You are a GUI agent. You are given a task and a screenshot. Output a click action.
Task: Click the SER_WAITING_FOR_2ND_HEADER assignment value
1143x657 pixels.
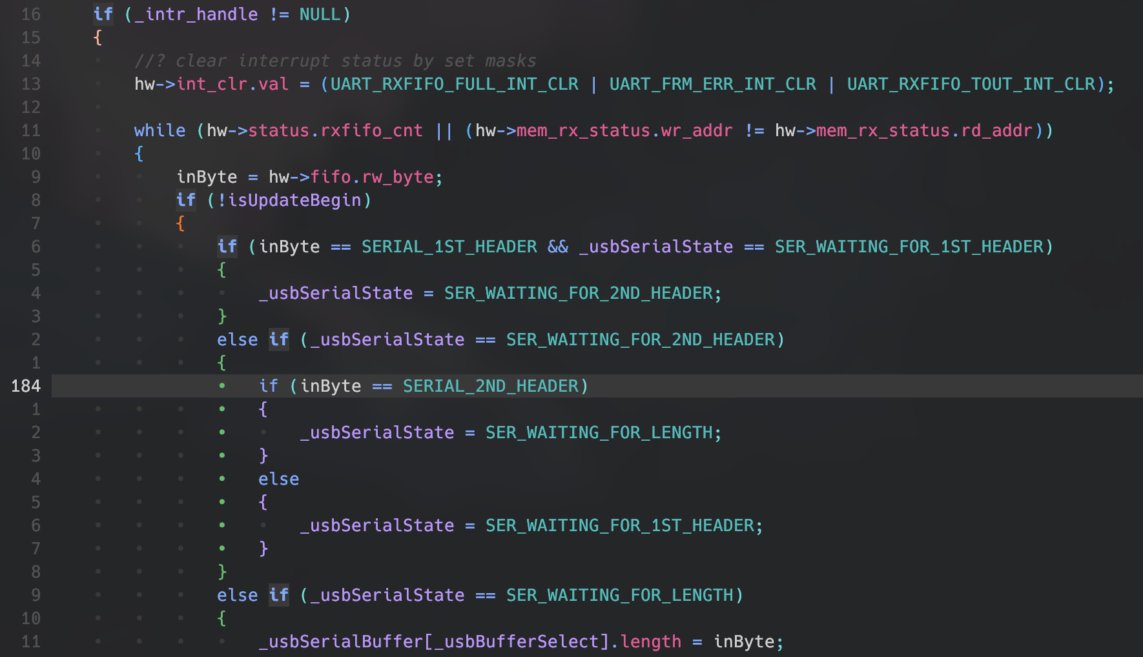click(580, 293)
